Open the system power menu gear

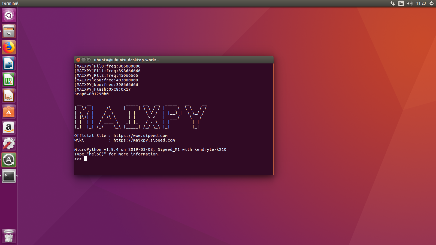coord(432,3)
